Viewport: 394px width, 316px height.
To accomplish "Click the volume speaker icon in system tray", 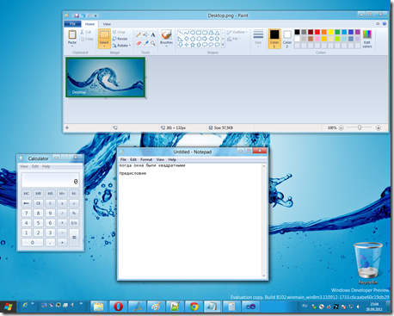I will point(358,307).
